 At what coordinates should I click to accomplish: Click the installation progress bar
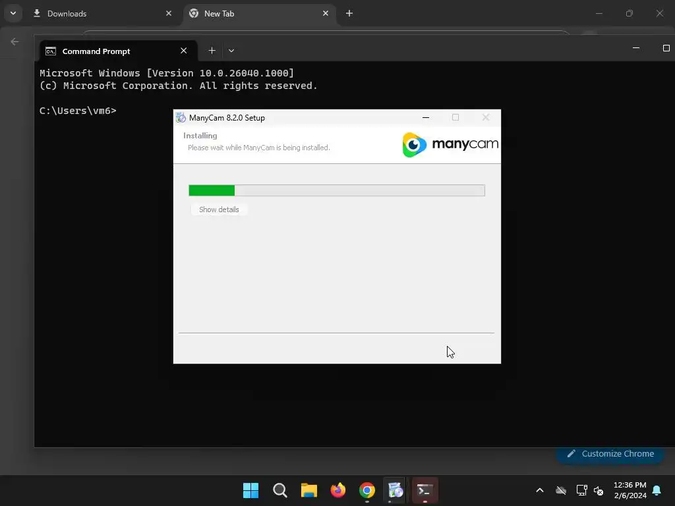337,190
